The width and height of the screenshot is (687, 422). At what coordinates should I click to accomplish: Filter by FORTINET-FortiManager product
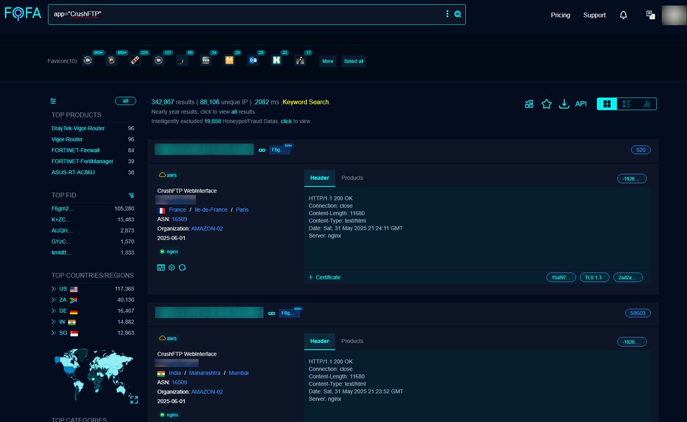click(x=82, y=161)
